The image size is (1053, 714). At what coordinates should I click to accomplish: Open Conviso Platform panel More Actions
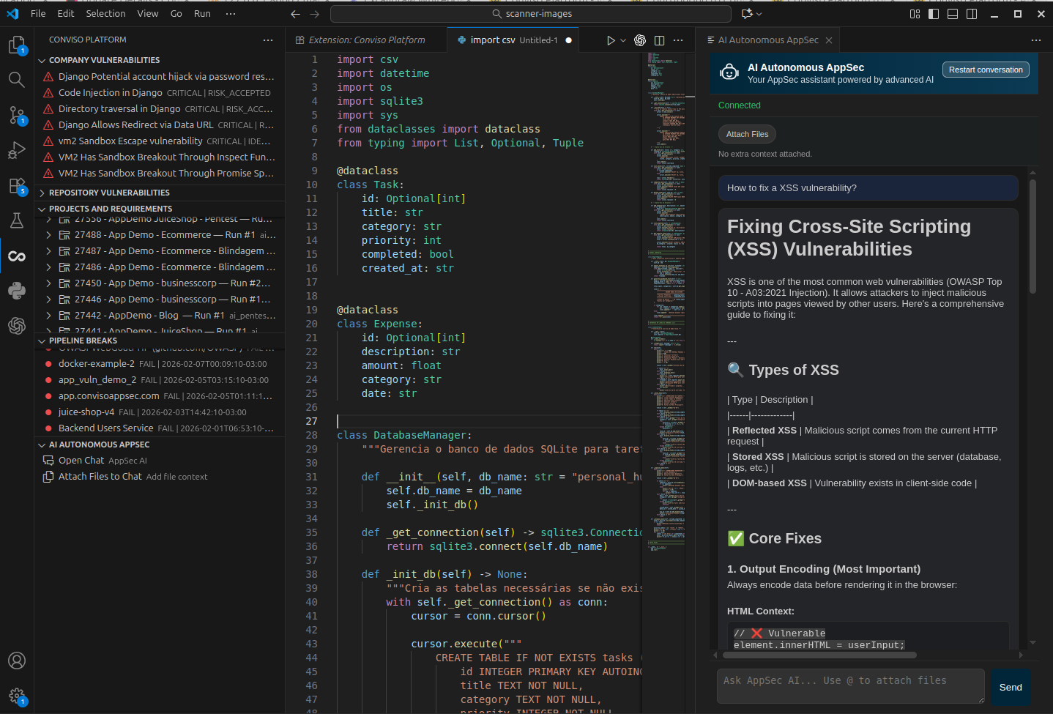coord(268,40)
